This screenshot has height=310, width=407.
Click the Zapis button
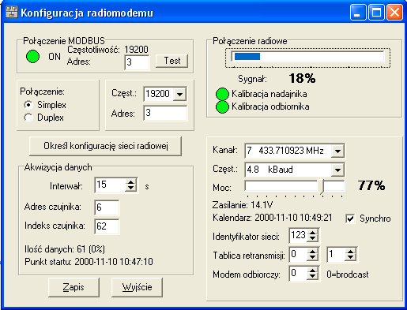pos(73,287)
